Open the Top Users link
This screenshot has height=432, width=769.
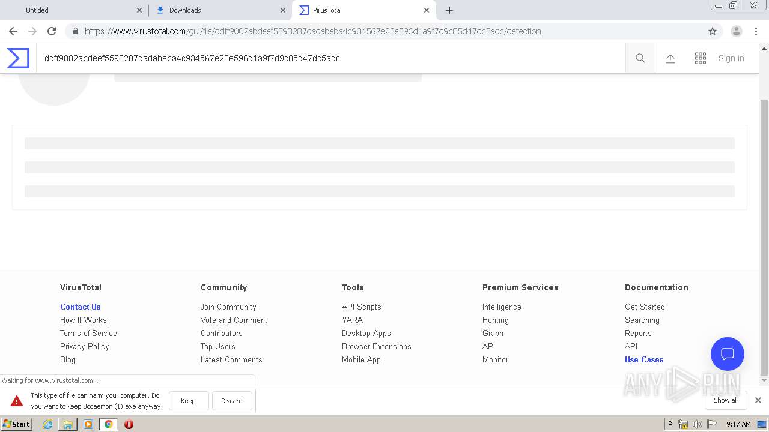(217, 346)
